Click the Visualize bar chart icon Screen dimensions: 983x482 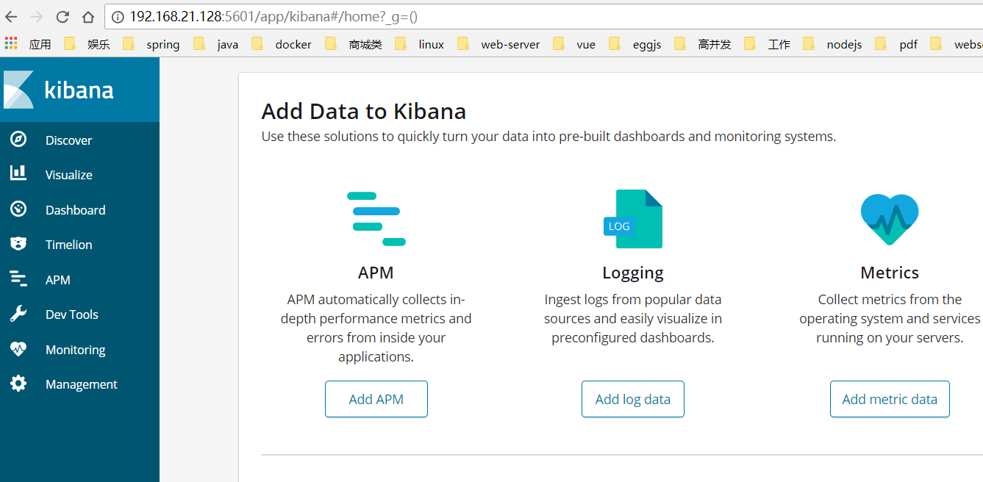click(x=18, y=174)
